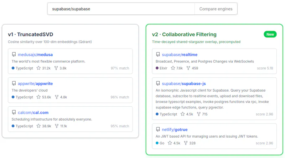Click score 2.96 on the supabase-js card
Viewport: 285px width, 158px height.
[264, 114]
